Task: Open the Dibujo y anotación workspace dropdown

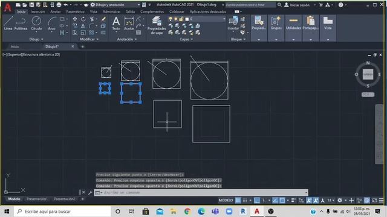Action: (x=115, y=5)
